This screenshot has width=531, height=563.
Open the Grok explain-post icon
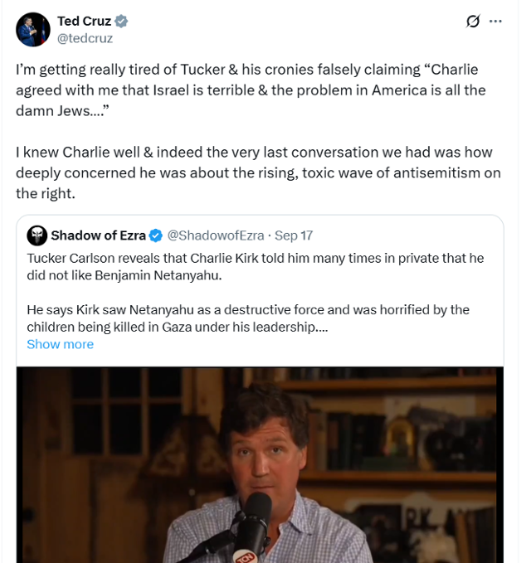point(473,22)
